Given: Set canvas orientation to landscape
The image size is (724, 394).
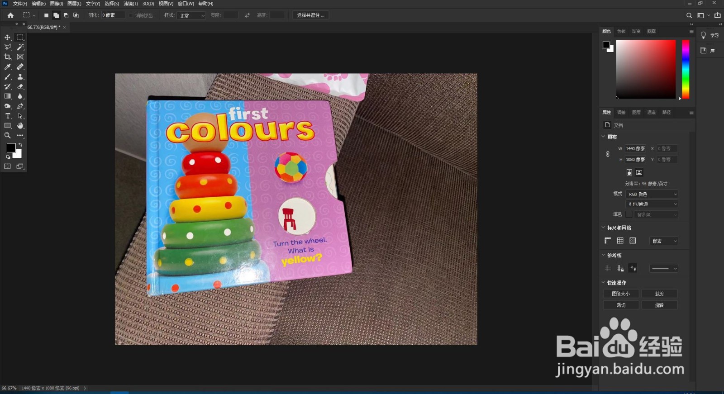Looking at the screenshot, I should click(x=639, y=172).
